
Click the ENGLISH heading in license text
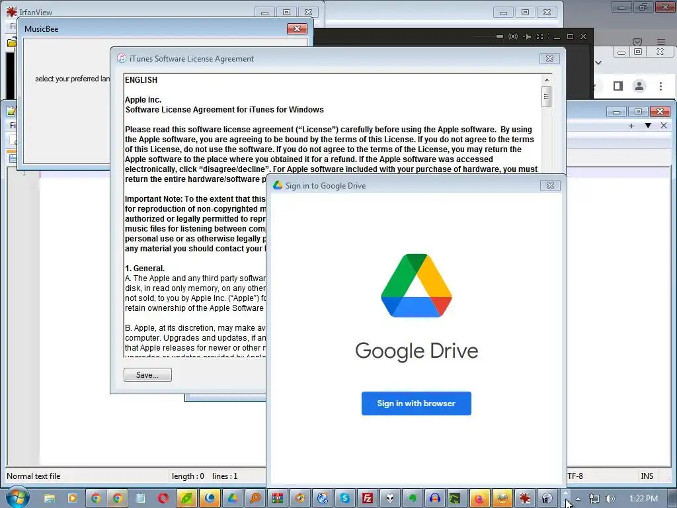coord(141,80)
